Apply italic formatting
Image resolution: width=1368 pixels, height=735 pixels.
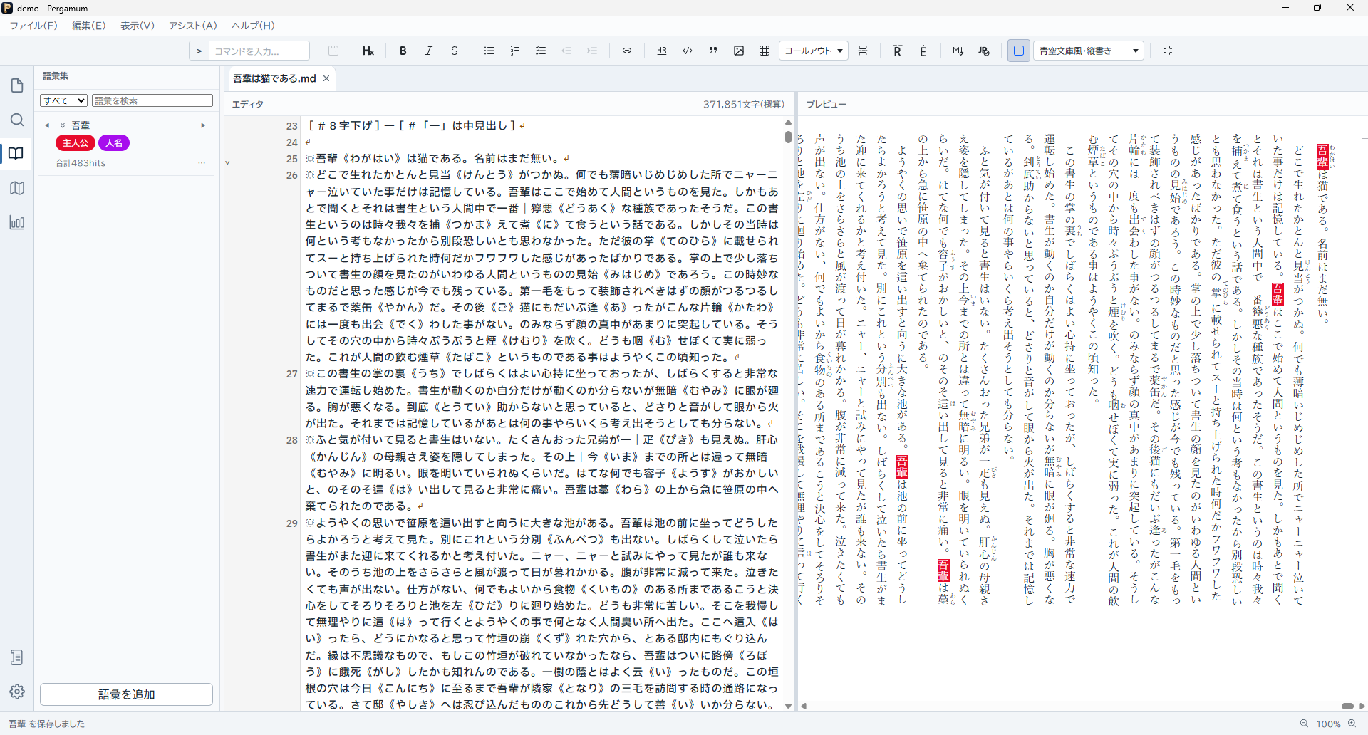coord(429,51)
